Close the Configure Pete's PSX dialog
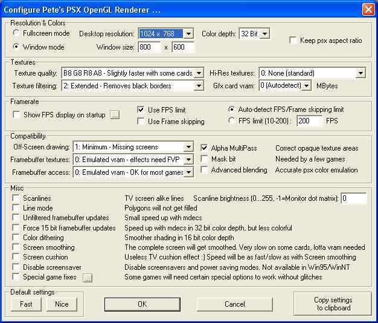The image size is (378, 323). (368, 10)
